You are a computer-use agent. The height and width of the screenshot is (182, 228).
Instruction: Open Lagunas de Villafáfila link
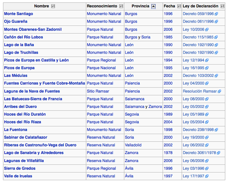coord(24,161)
